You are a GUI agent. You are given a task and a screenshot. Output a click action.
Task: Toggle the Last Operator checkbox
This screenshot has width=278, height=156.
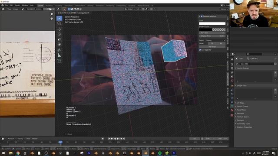[x=200, y=50]
